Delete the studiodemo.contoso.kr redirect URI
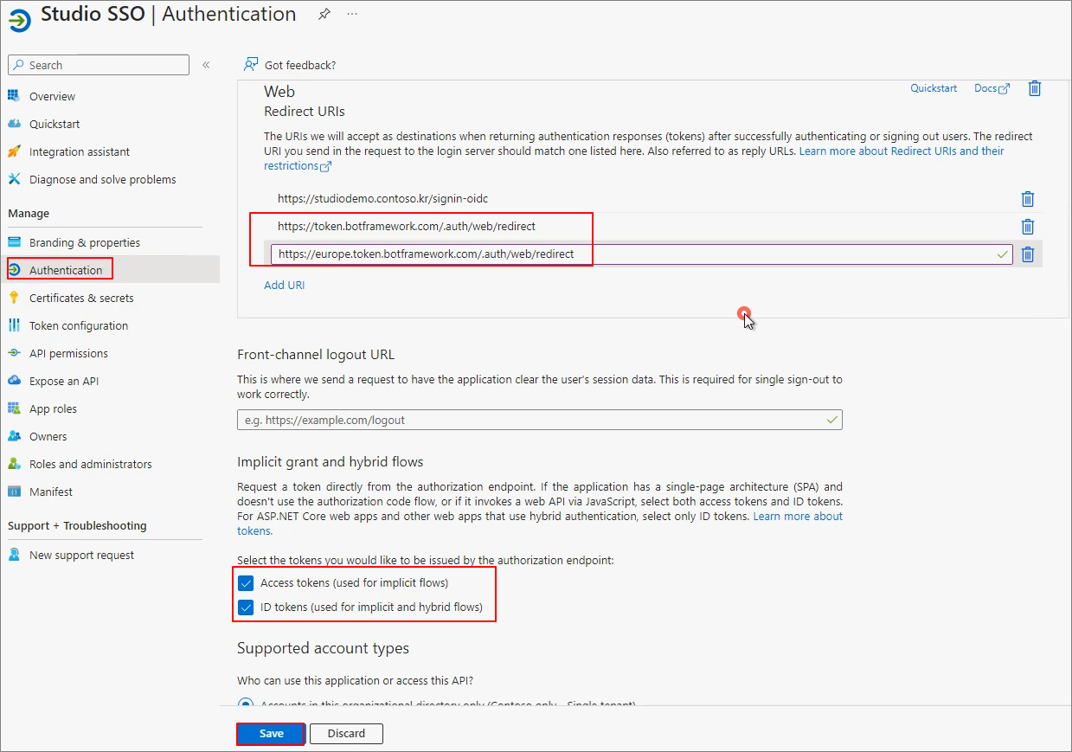 1028,199
